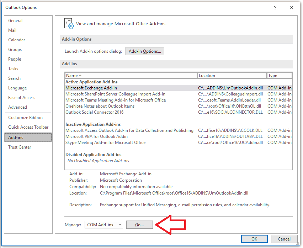This screenshot has width=303, height=248.
Task: Click the Unified Messaging description text
Action: click(185, 205)
